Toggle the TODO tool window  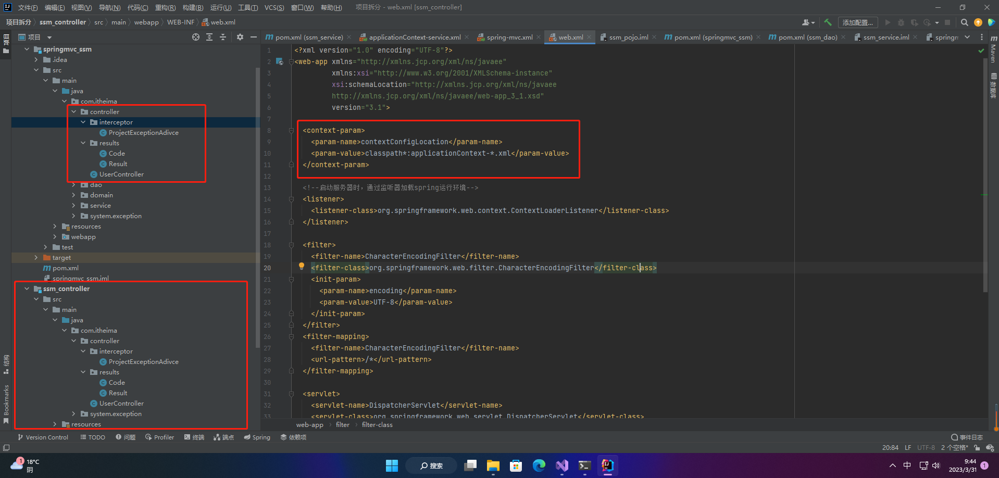pyautogui.click(x=93, y=437)
